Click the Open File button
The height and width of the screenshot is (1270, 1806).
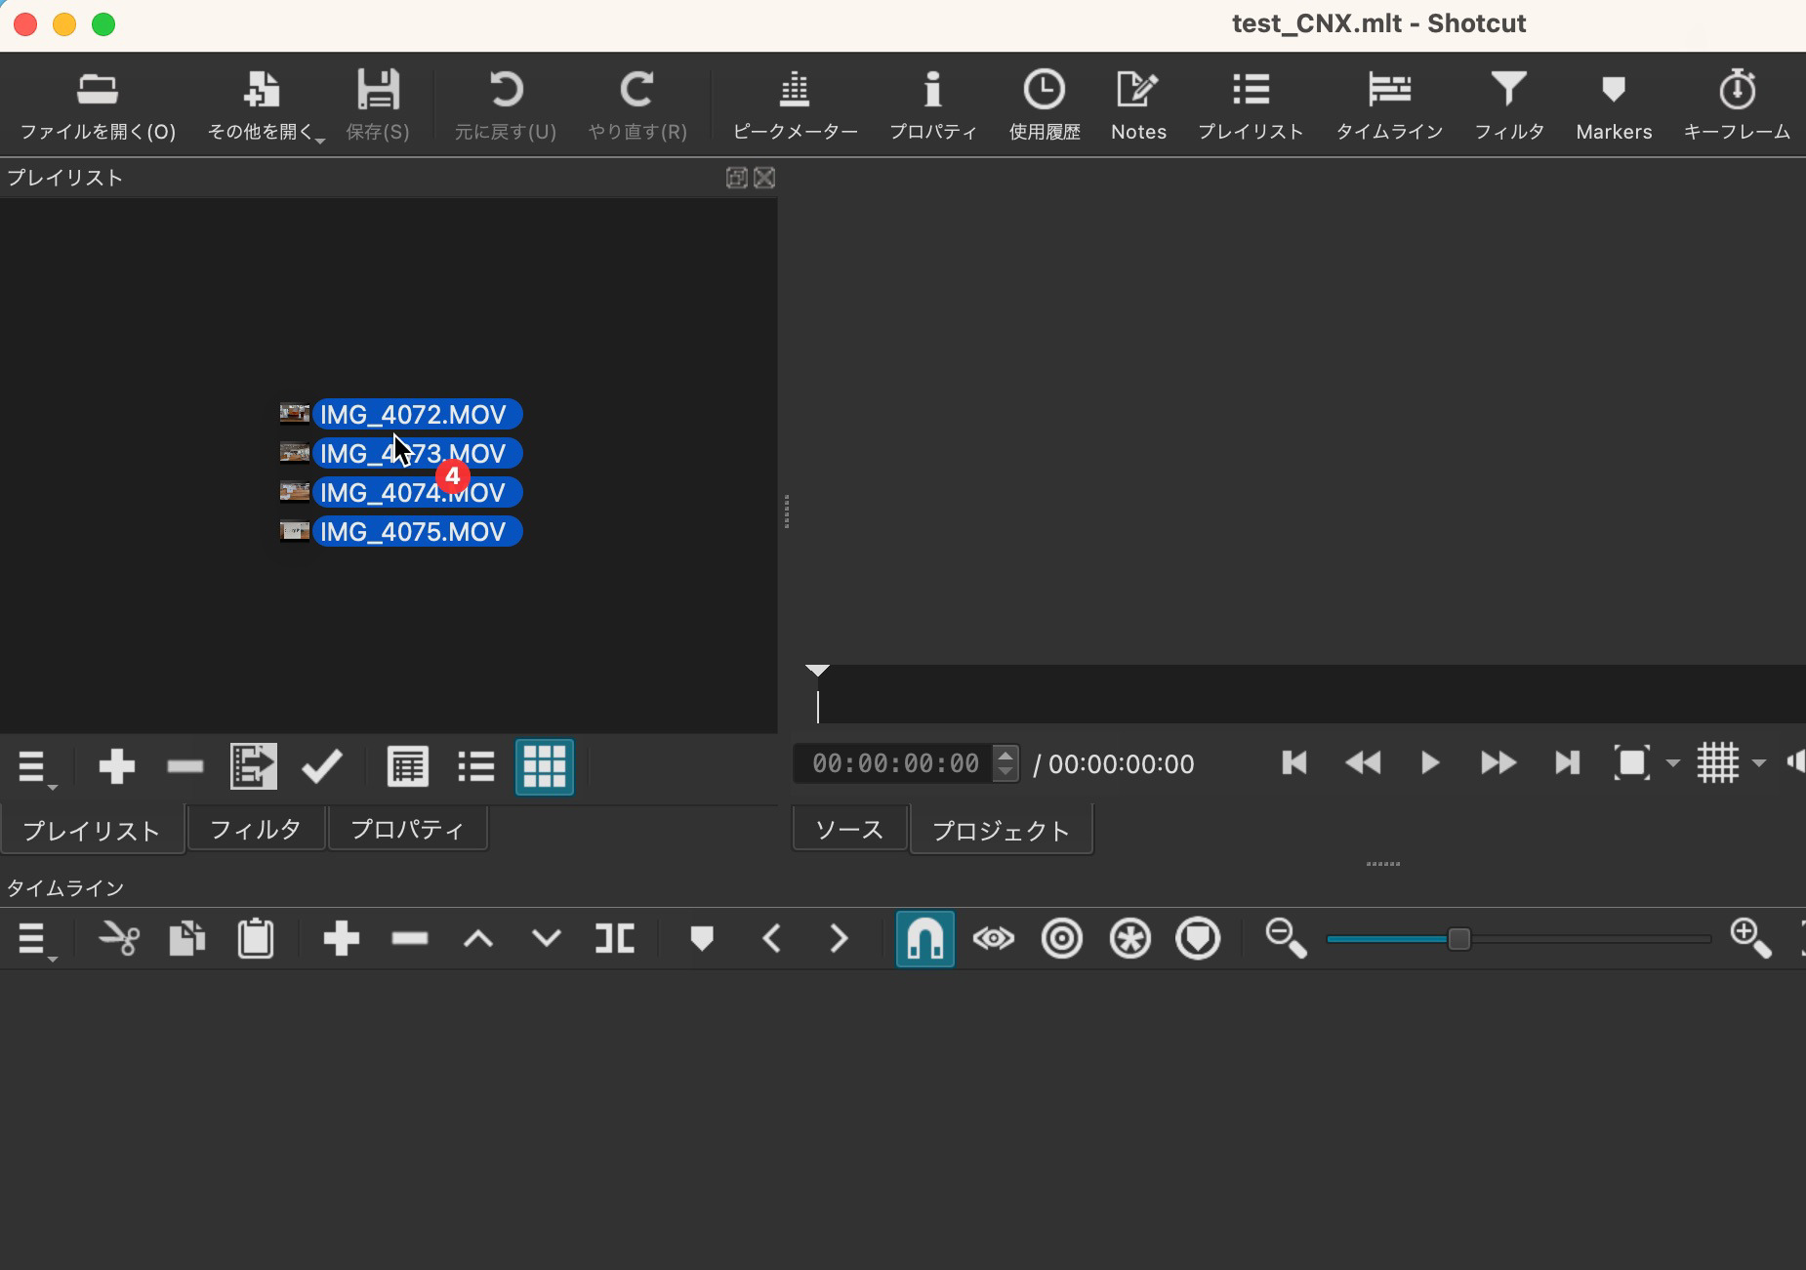pos(98,104)
